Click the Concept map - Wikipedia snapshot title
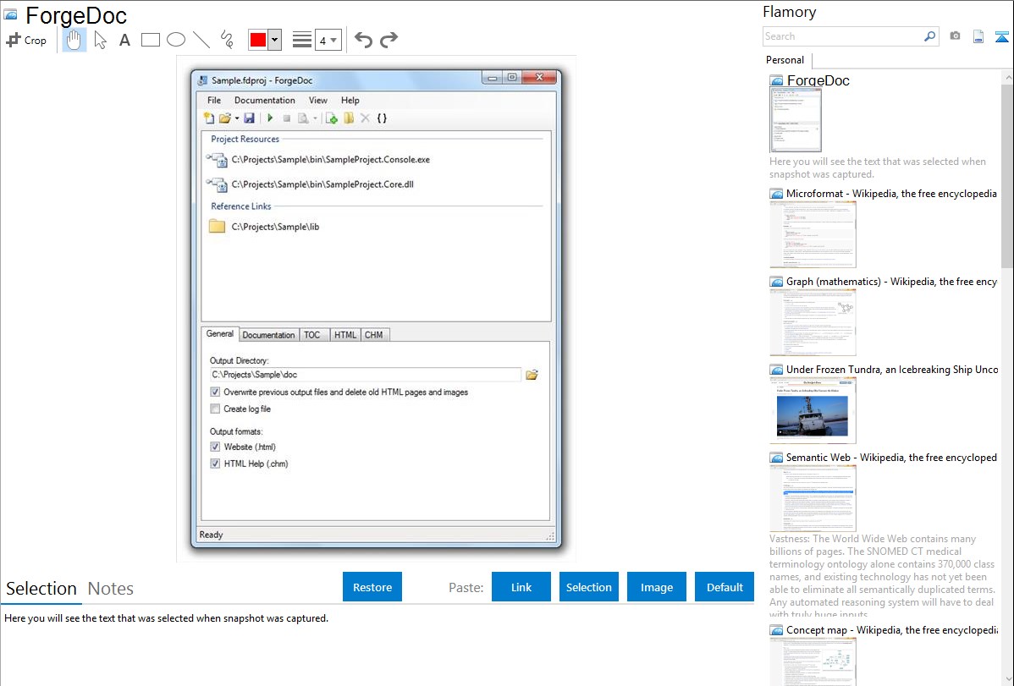Screen dimensions: 1014x686 point(892,630)
